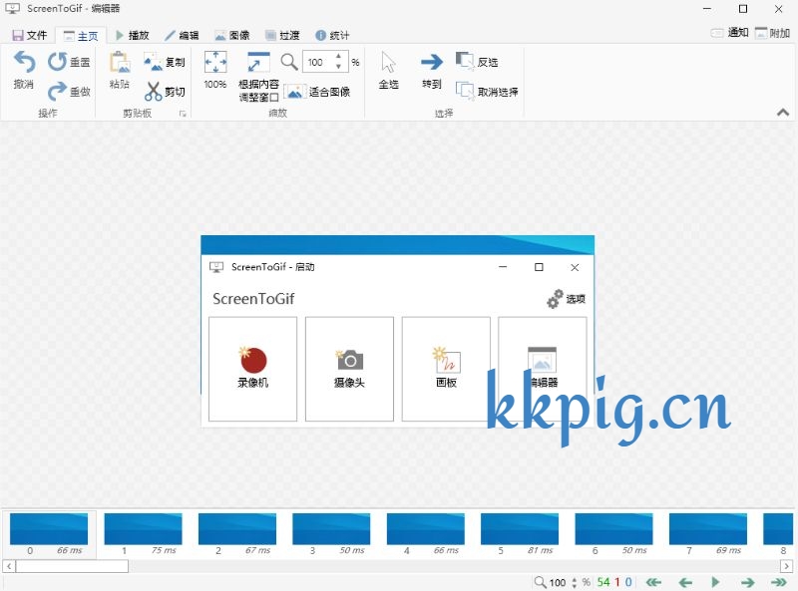The image size is (798, 591).
Task: Click the red selected count 1
Action: coord(617,582)
